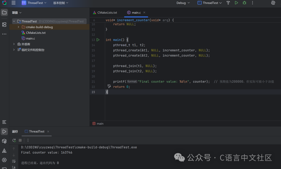Image resolution: width=281 pixels, height=169 pixels.
Task: Click the main breadcrumb in editor footer
Action: (98, 123)
